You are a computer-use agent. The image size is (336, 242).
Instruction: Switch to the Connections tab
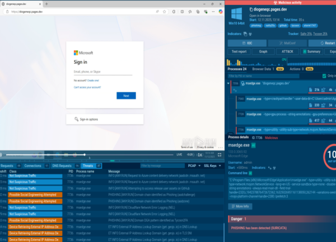36,165
